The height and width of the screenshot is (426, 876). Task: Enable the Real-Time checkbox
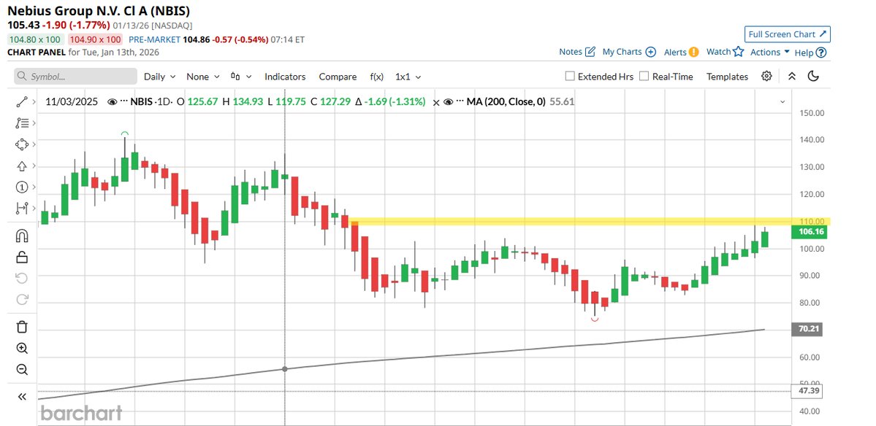[x=644, y=77]
